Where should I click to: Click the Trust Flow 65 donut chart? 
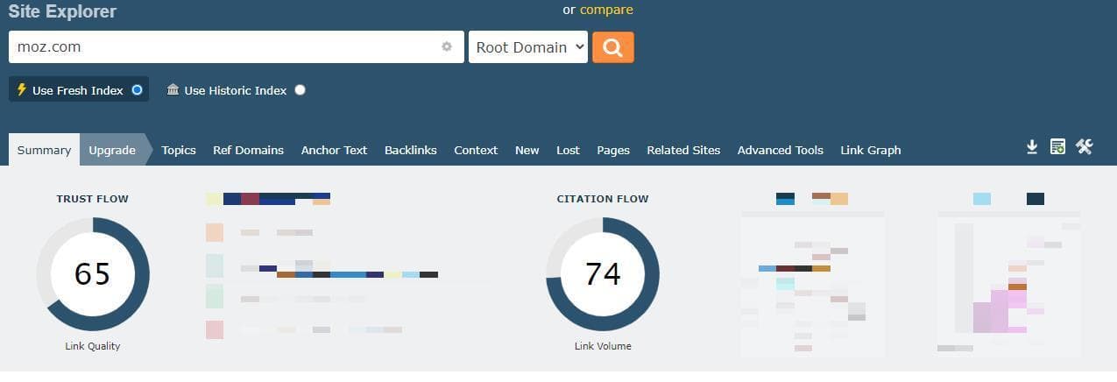click(93, 274)
